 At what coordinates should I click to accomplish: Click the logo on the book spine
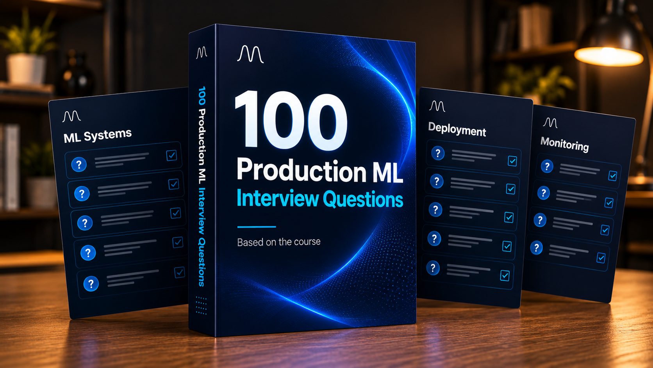tap(202, 52)
